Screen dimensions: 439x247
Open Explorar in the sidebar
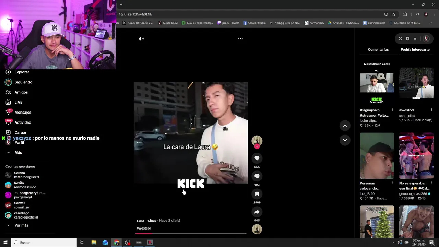pyautogui.click(x=22, y=72)
